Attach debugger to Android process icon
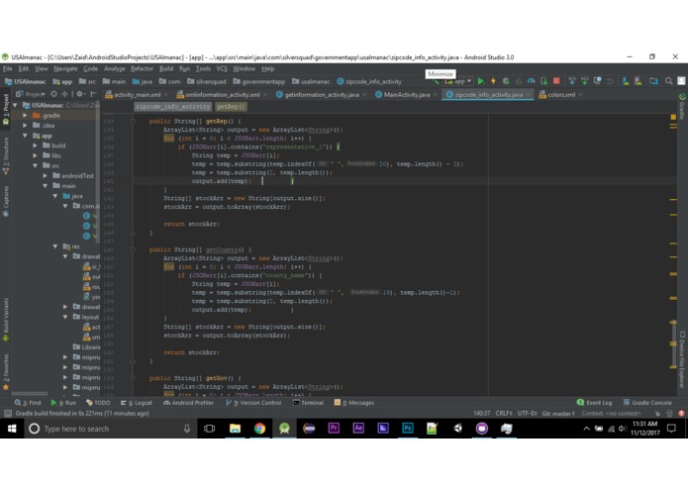This screenshot has height=489, width=688. [543, 81]
